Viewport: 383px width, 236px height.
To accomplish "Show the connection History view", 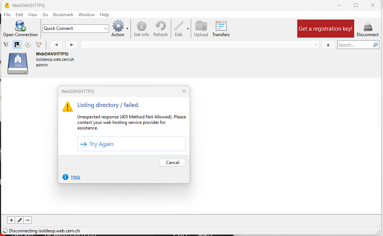I will tap(28, 45).
